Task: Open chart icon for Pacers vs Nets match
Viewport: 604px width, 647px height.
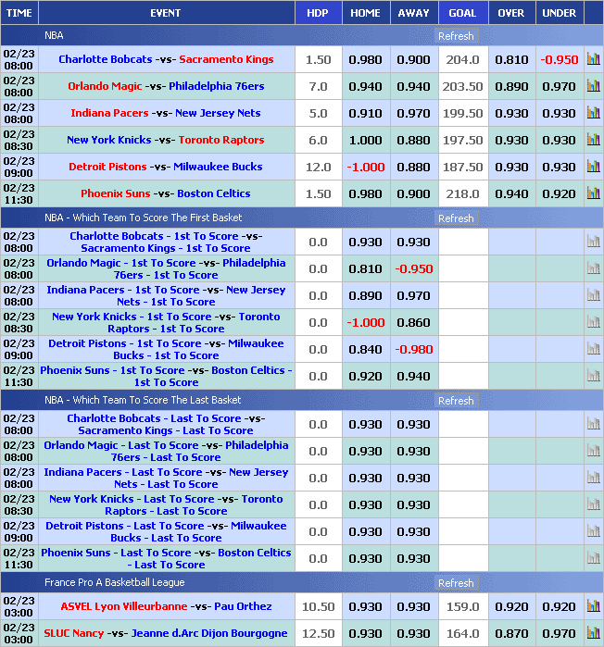Action: tap(593, 113)
